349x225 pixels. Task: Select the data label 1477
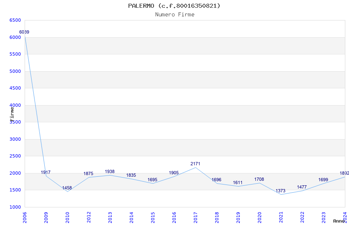(302, 187)
